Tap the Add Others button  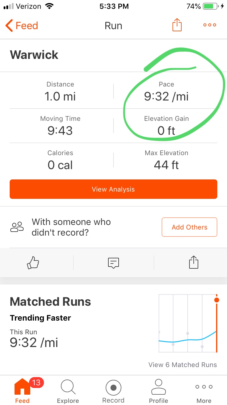pos(189,227)
